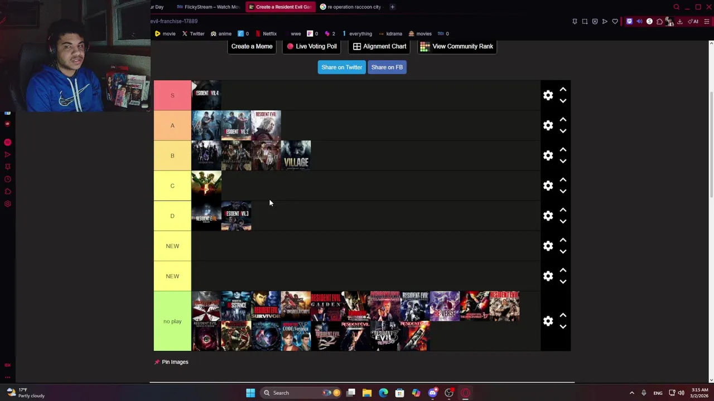Click the no play tier label
The width and height of the screenshot is (714, 401).
[x=172, y=321]
